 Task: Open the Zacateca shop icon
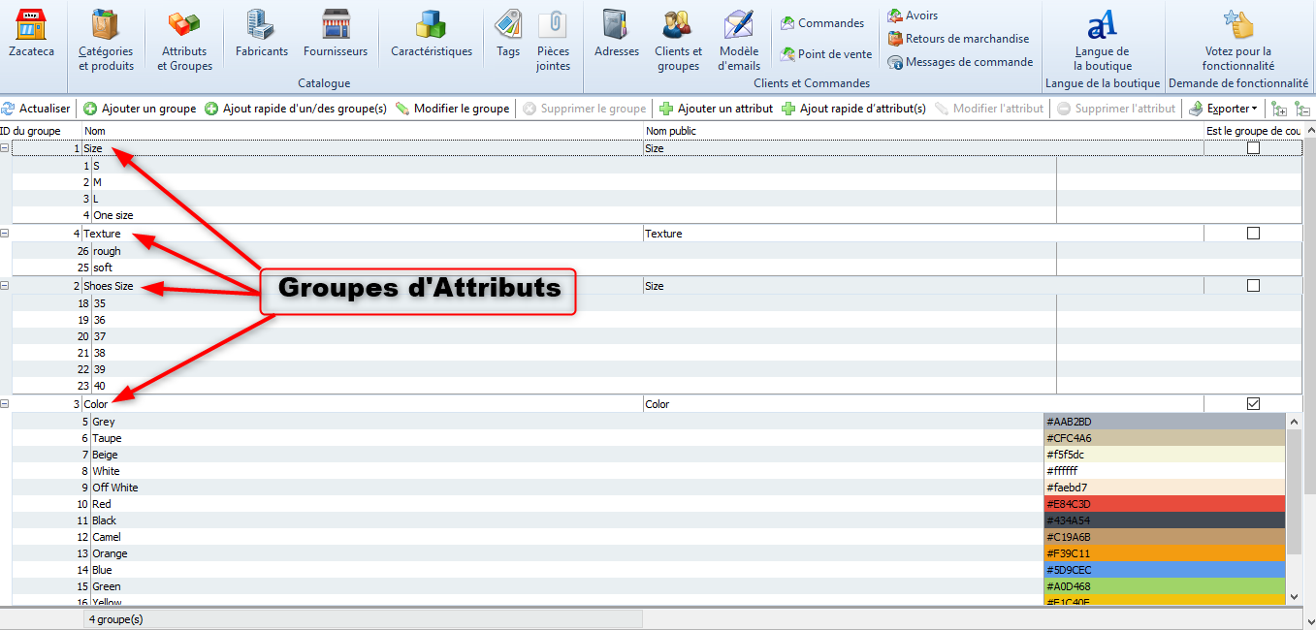(x=31, y=26)
